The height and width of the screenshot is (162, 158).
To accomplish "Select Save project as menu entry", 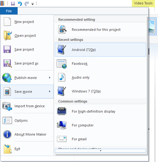I will click(27, 63).
